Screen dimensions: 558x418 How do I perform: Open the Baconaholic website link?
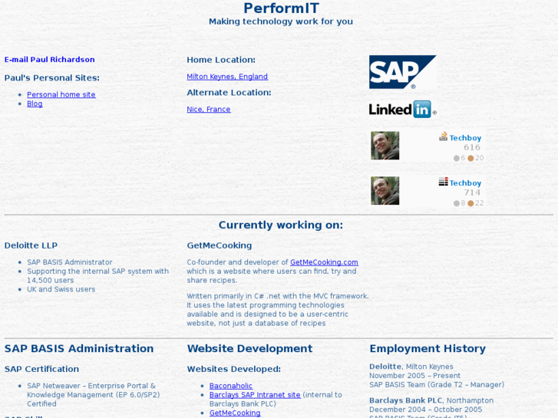click(x=231, y=387)
